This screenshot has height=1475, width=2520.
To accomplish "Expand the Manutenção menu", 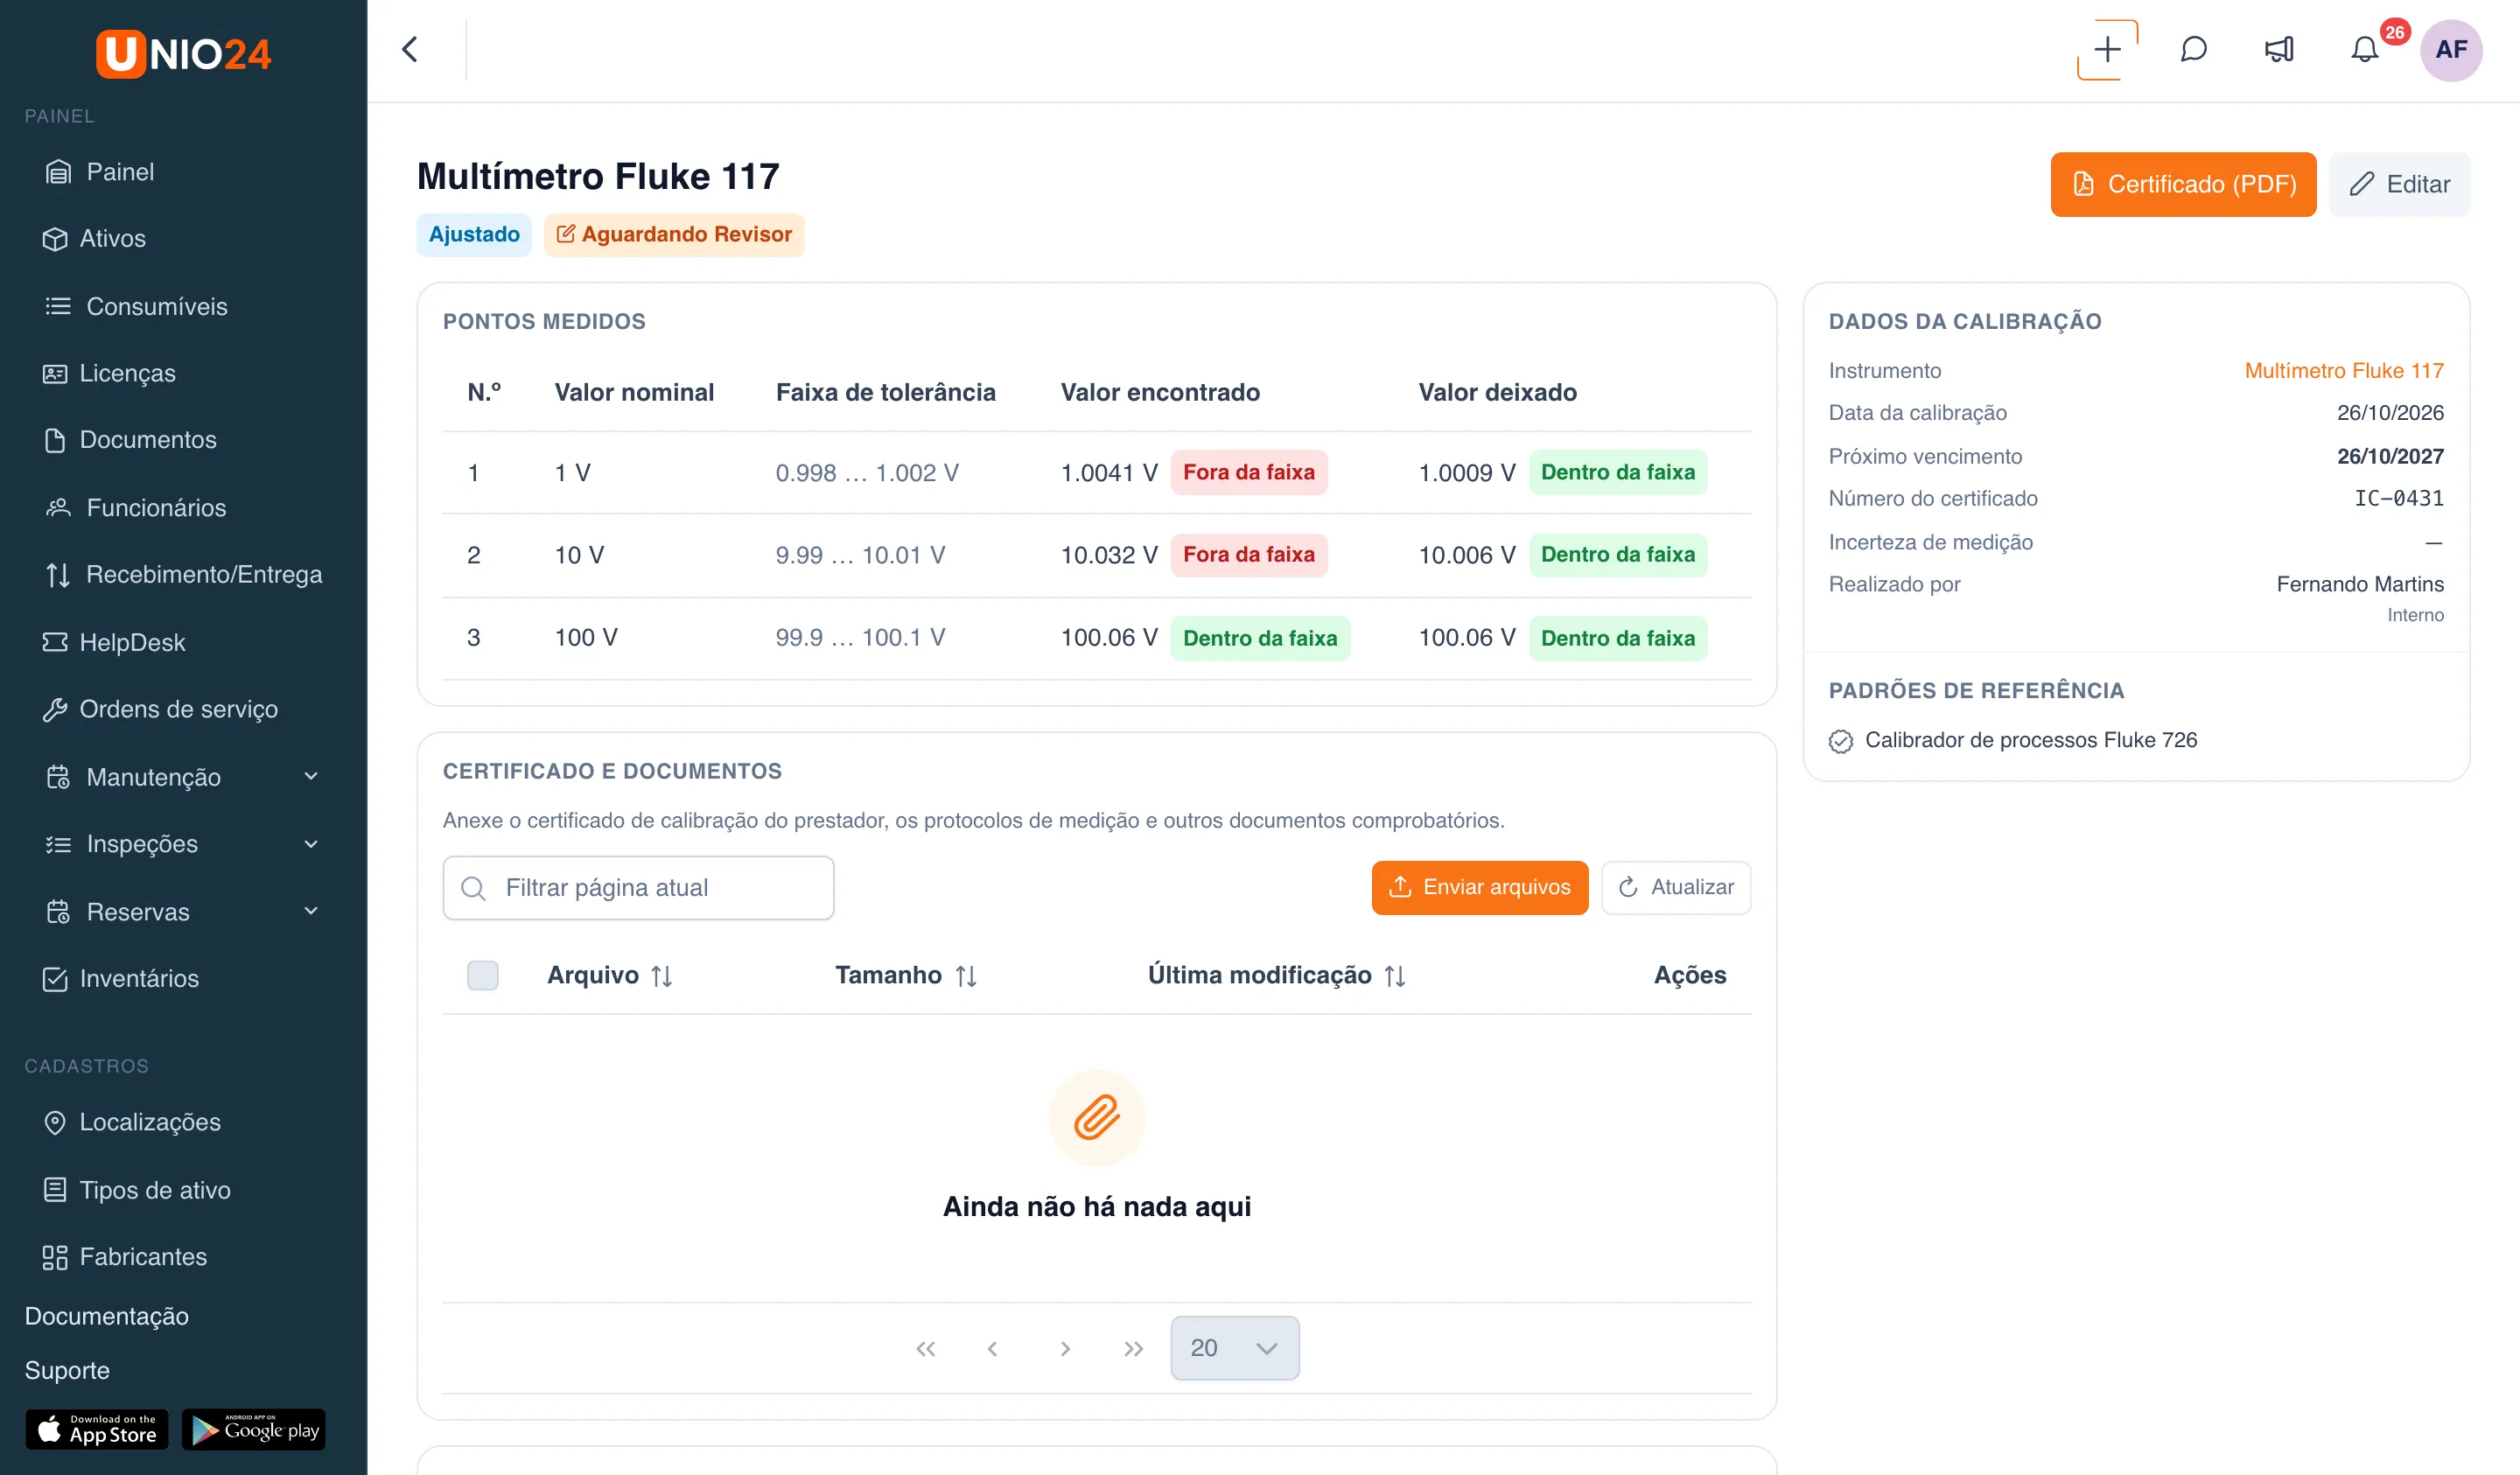I will (x=311, y=777).
